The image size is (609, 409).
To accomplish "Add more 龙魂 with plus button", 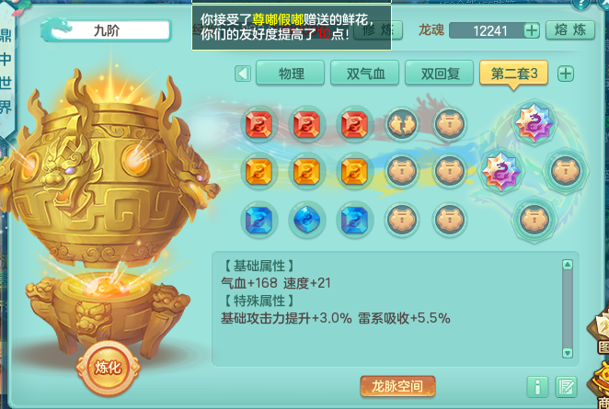I will 532,30.
